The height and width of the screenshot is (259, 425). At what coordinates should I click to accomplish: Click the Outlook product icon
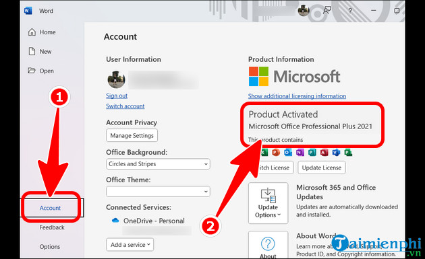pos(288,153)
